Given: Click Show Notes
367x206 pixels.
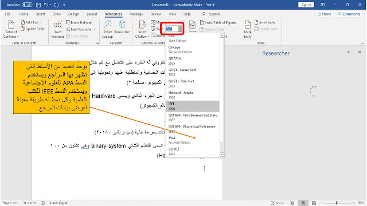Looking at the screenshot, I should tap(77, 36).
